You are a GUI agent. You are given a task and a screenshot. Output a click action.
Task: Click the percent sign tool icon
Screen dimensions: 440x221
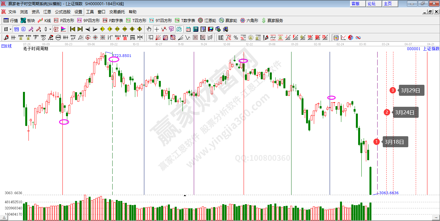coord(236,38)
